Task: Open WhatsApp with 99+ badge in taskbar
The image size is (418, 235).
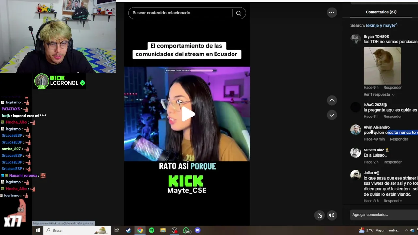Action: click(187, 230)
